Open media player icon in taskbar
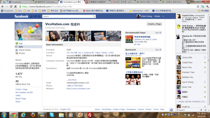Viewport: 210px width, 118px height. click(x=71, y=115)
